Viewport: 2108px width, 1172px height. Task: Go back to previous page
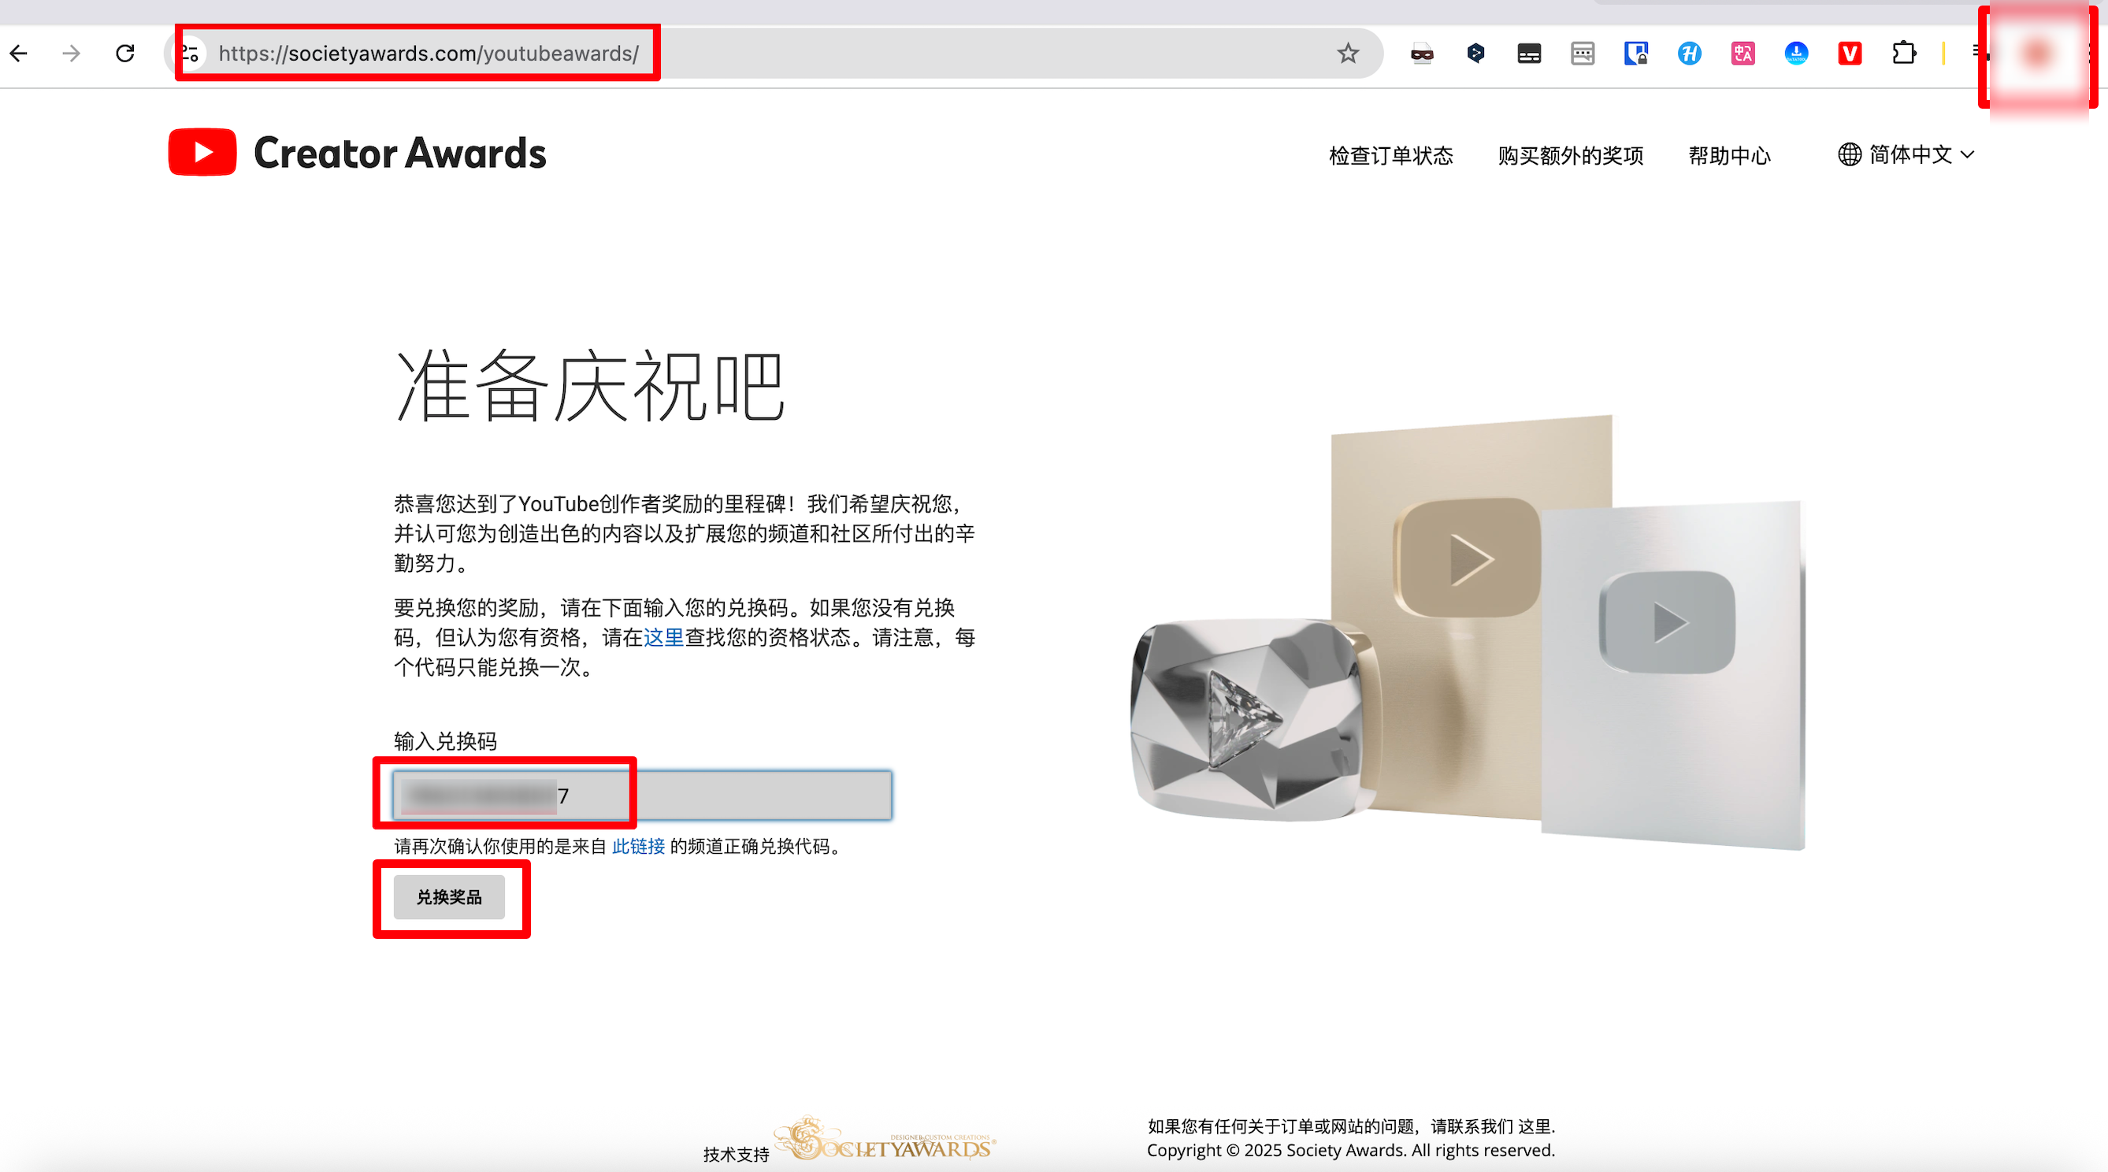click(x=19, y=54)
